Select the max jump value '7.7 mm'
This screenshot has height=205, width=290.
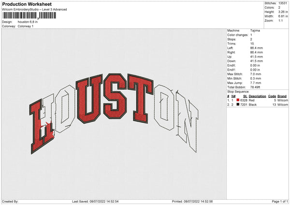click(x=256, y=83)
